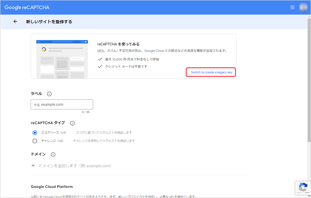Click the Google reCAPTCHA logo in header
Screen dimensions: 311x198
tap(27, 7)
